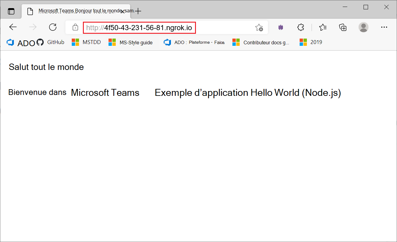Screen dimensions: 397x242
Task: Close the Microsoft Teams tab
Action: click(x=122, y=12)
